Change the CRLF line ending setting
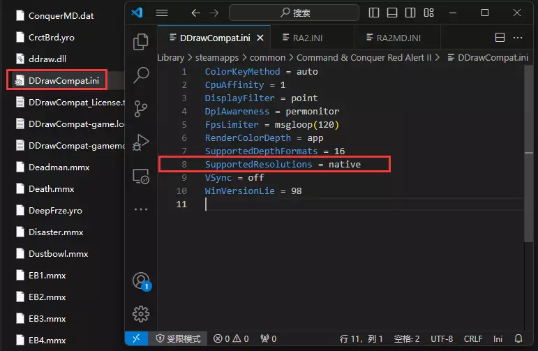Viewport: 538px width, 351px height. [473, 338]
